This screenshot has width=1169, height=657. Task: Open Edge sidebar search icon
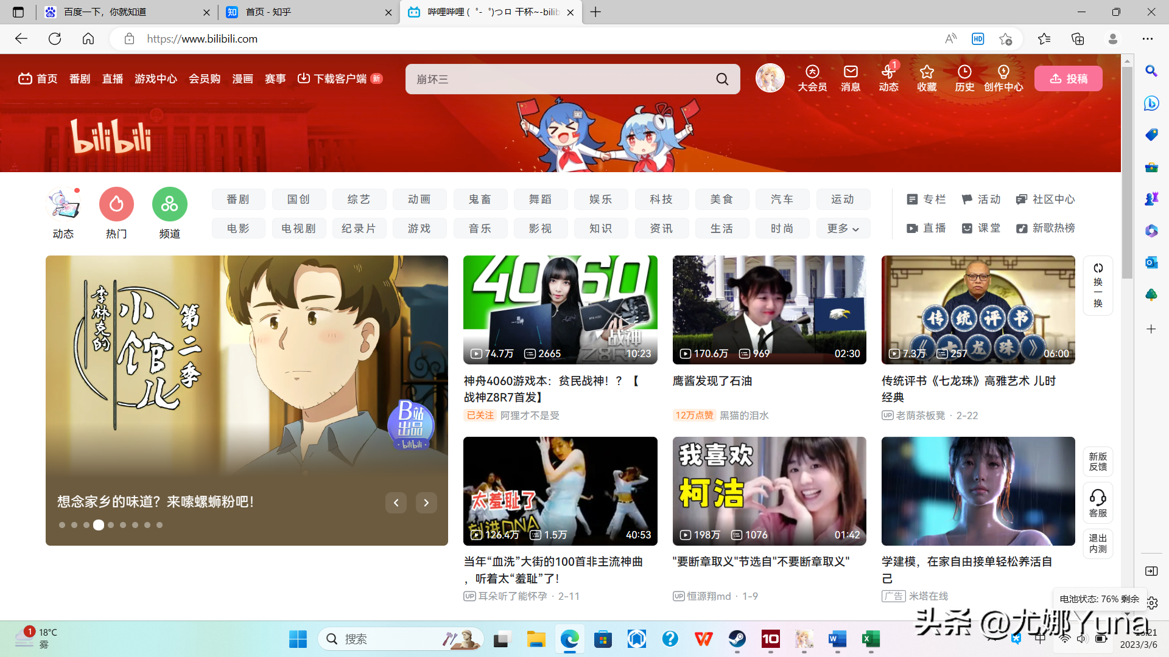pyautogui.click(x=1151, y=71)
